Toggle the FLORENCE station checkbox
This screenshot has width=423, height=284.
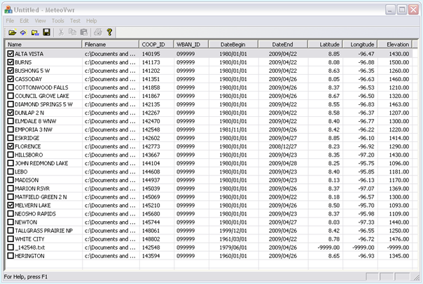point(11,146)
